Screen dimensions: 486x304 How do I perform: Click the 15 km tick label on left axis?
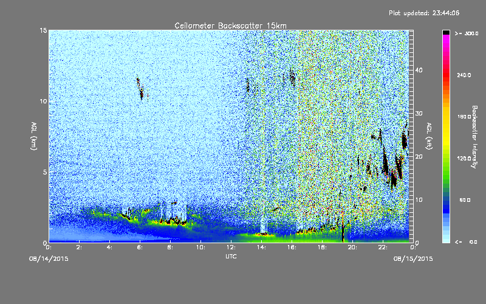coord(43,30)
